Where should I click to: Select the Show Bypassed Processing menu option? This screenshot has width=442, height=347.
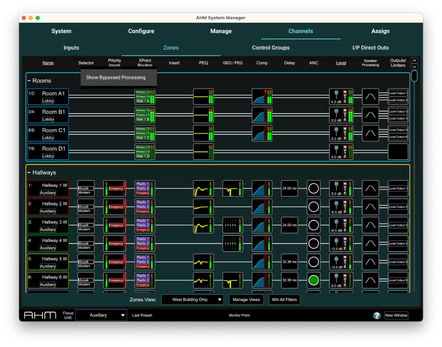(x=118, y=77)
